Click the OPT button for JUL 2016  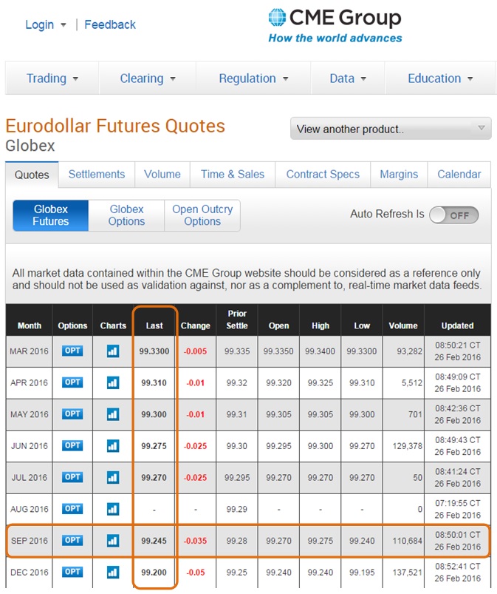(72, 477)
